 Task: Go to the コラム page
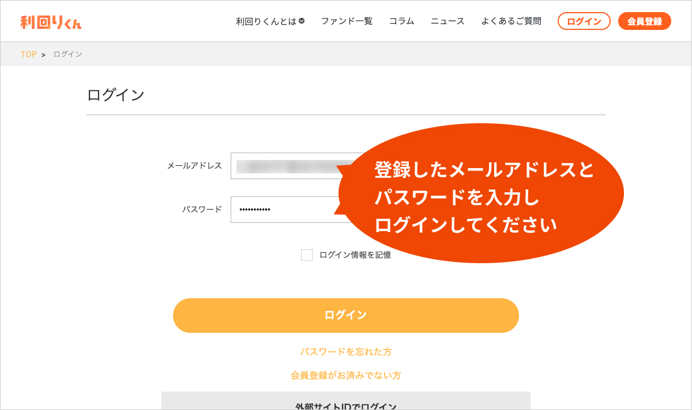[x=401, y=21]
